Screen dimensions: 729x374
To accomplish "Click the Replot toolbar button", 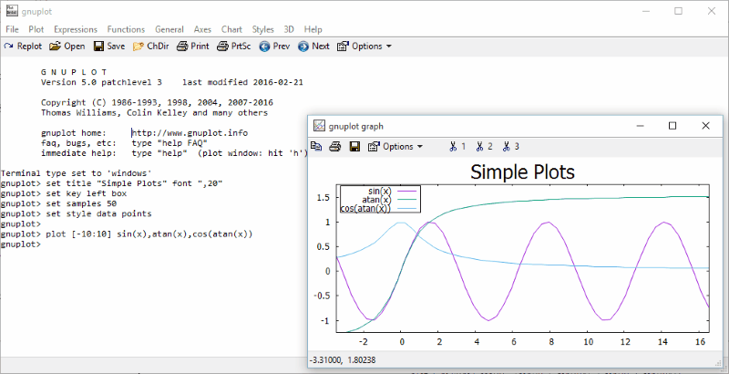I will pos(23,46).
